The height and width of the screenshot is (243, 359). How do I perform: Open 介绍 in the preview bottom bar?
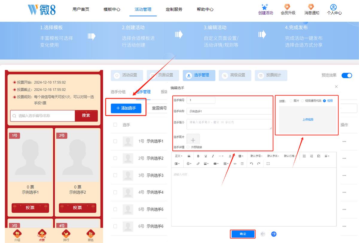coord(17,236)
